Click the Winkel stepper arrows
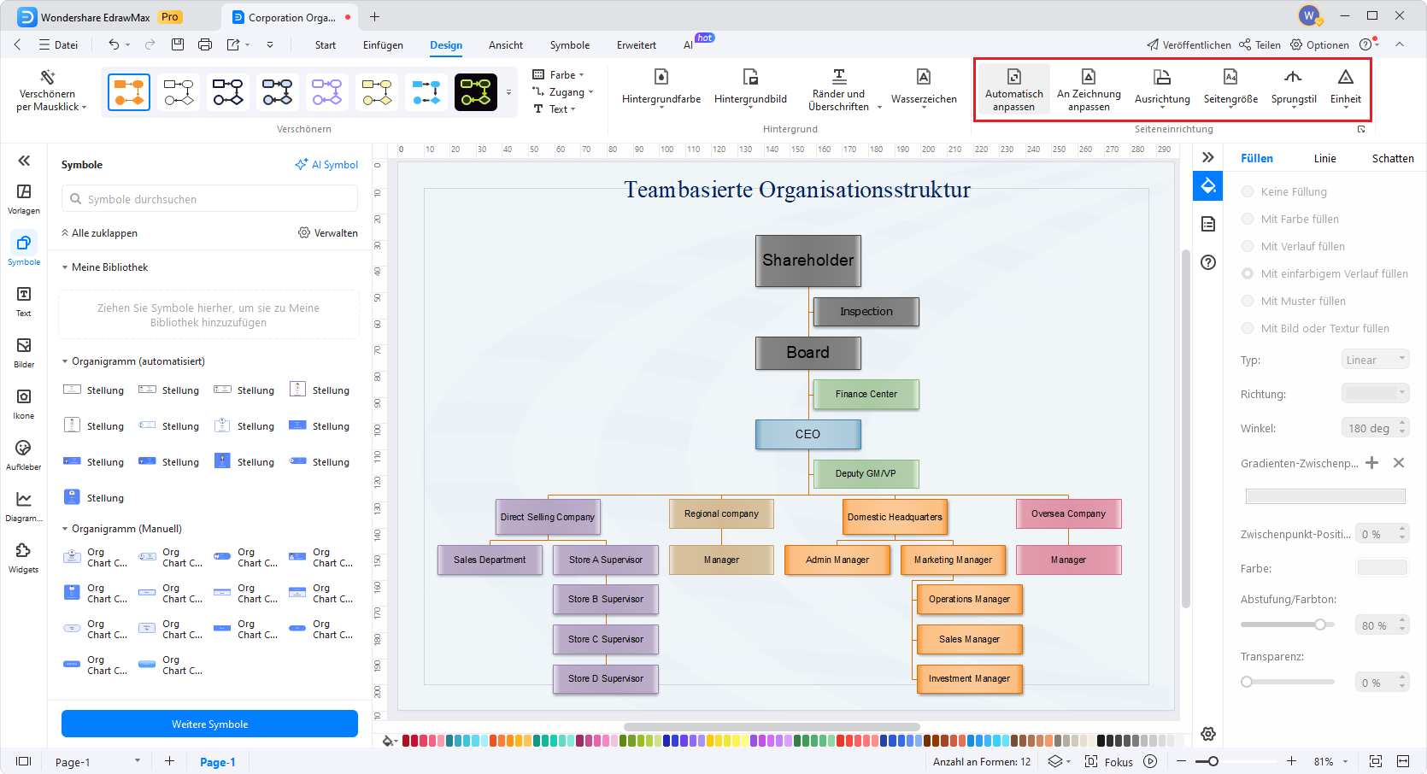 (x=1402, y=427)
